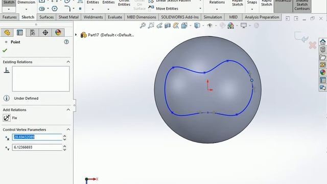Click the straight slot sketch tool
Screen dimensions: 327x184
coord(42,9)
